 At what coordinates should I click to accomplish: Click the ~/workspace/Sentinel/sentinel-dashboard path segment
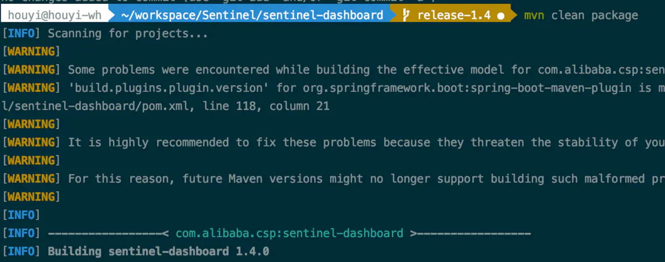pos(252,15)
